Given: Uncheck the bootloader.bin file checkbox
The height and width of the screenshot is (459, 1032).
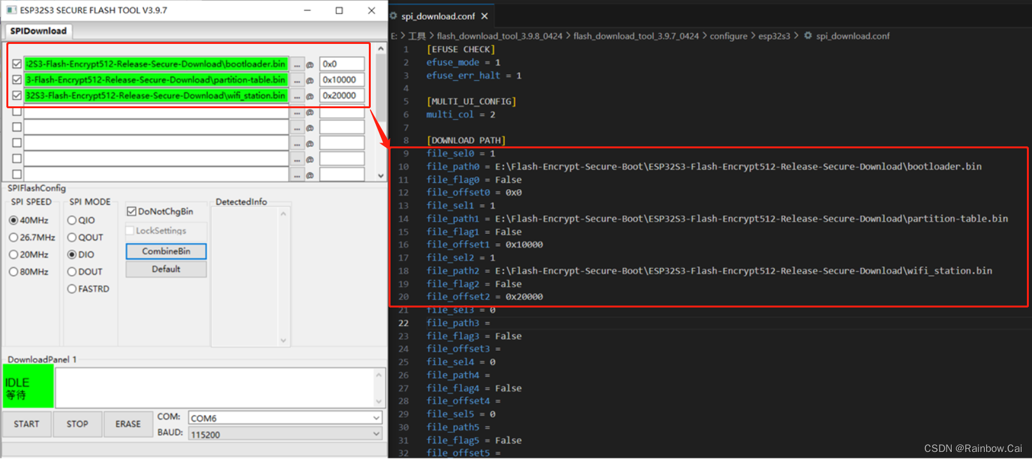Looking at the screenshot, I should [x=17, y=64].
